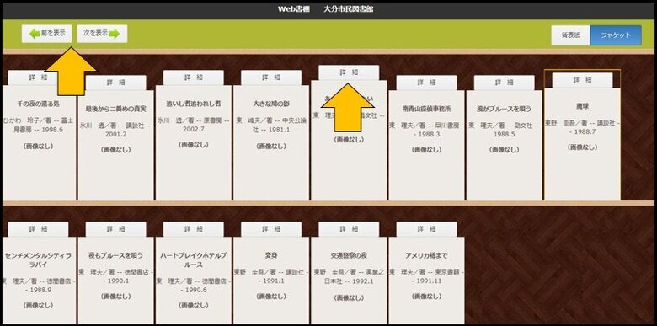
Task: Select the 南青山探偵事務所 book card
Action: (x=426, y=146)
